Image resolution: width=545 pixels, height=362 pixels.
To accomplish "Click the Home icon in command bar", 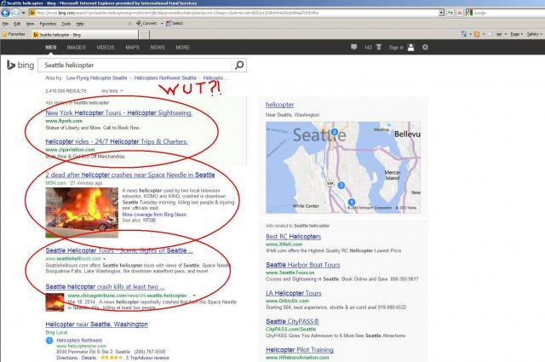I will [x=464, y=34].
